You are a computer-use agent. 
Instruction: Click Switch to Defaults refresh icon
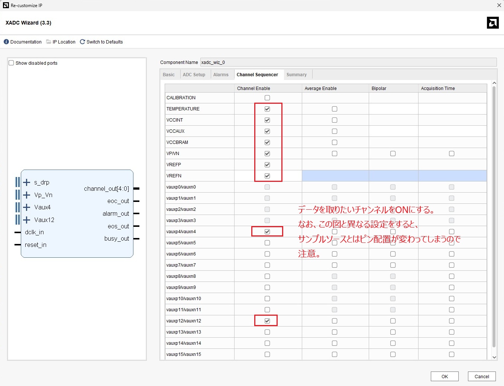pos(83,42)
